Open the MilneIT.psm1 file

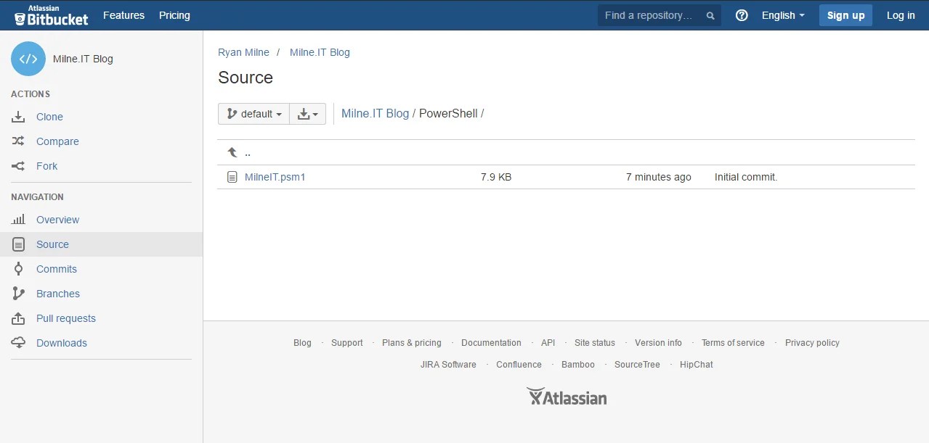[x=275, y=177]
